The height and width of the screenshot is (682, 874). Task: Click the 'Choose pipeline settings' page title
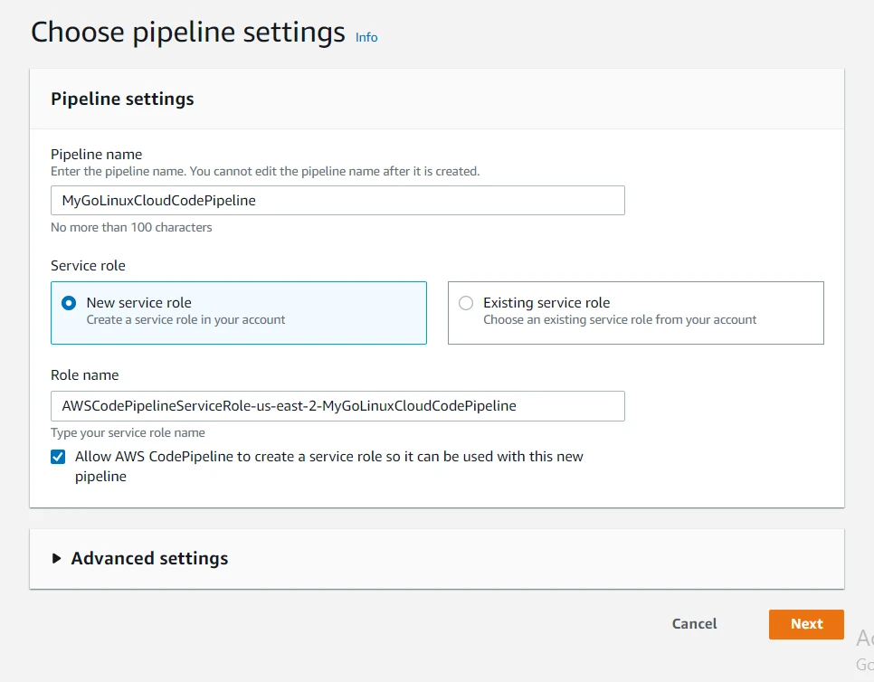click(x=188, y=33)
